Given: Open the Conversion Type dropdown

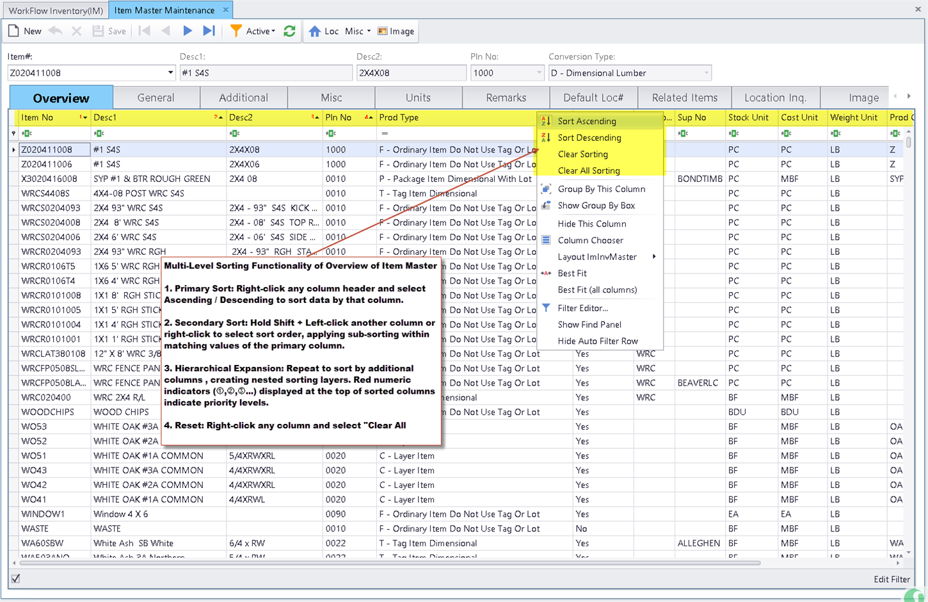Looking at the screenshot, I should (706, 73).
